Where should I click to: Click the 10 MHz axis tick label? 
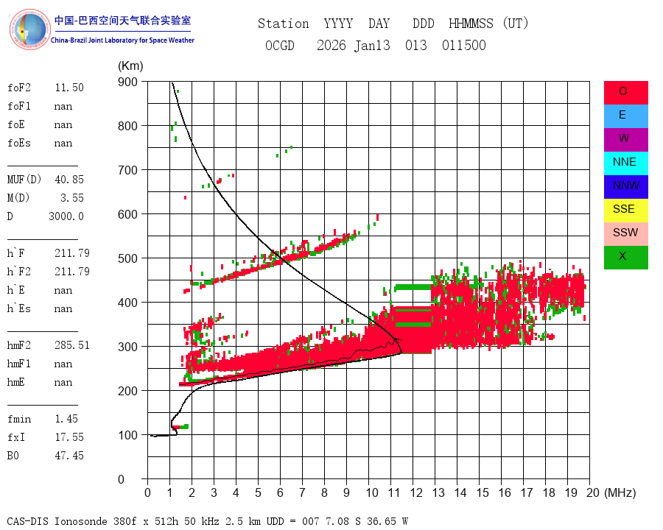click(x=372, y=492)
